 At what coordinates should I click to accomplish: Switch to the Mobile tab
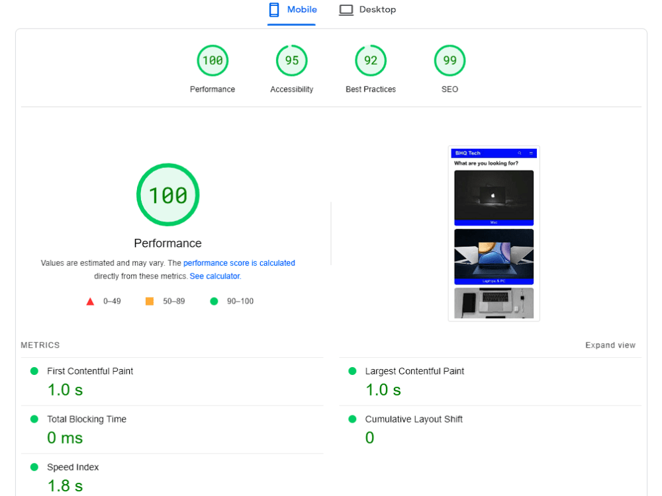pyautogui.click(x=292, y=10)
